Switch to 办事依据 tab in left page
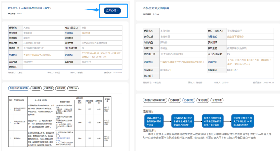The width and height of the screenshot is (280, 151). 36,88
